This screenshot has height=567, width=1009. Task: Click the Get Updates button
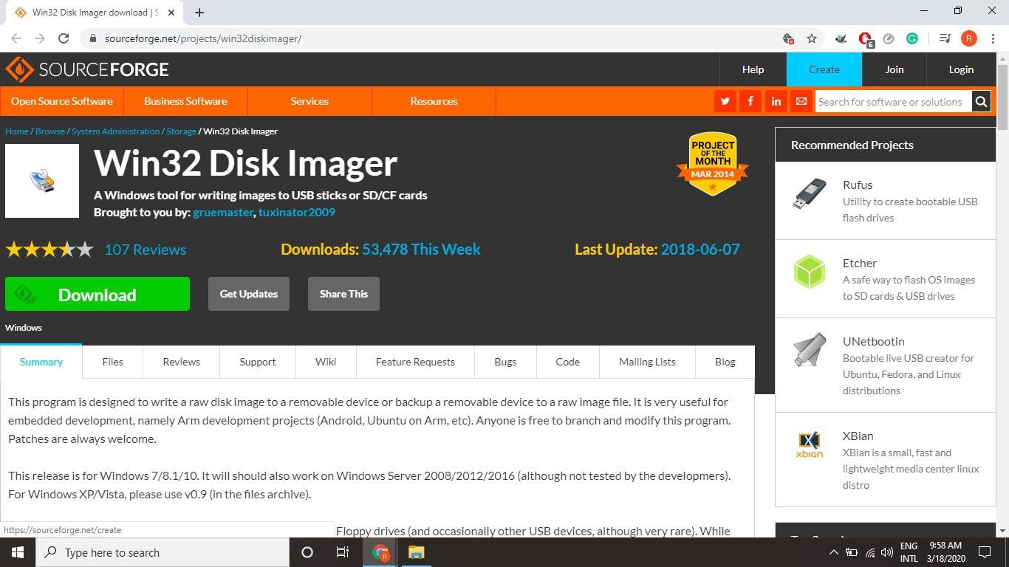pyautogui.click(x=249, y=294)
